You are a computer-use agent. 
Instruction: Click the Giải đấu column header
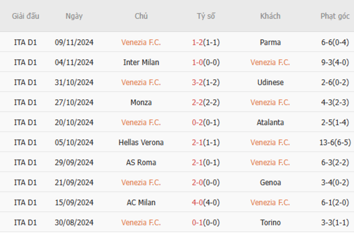pos(26,16)
